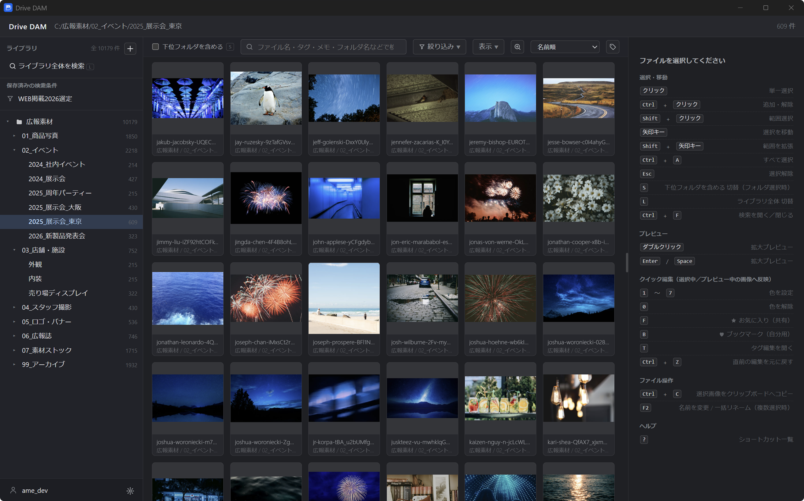Click the add library plus button
The image size is (804, 501).
130,48
